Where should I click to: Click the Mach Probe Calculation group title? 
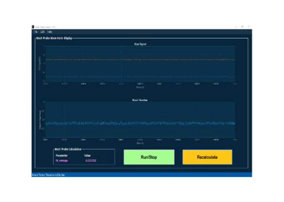point(68,149)
